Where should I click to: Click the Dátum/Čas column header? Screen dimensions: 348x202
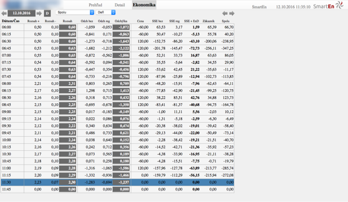click(x=11, y=21)
